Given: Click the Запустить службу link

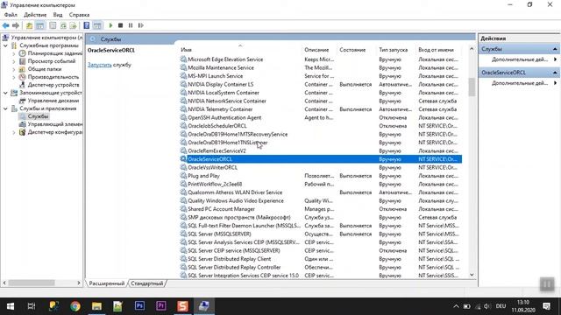Looking at the screenshot, I should tap(99, 65).
